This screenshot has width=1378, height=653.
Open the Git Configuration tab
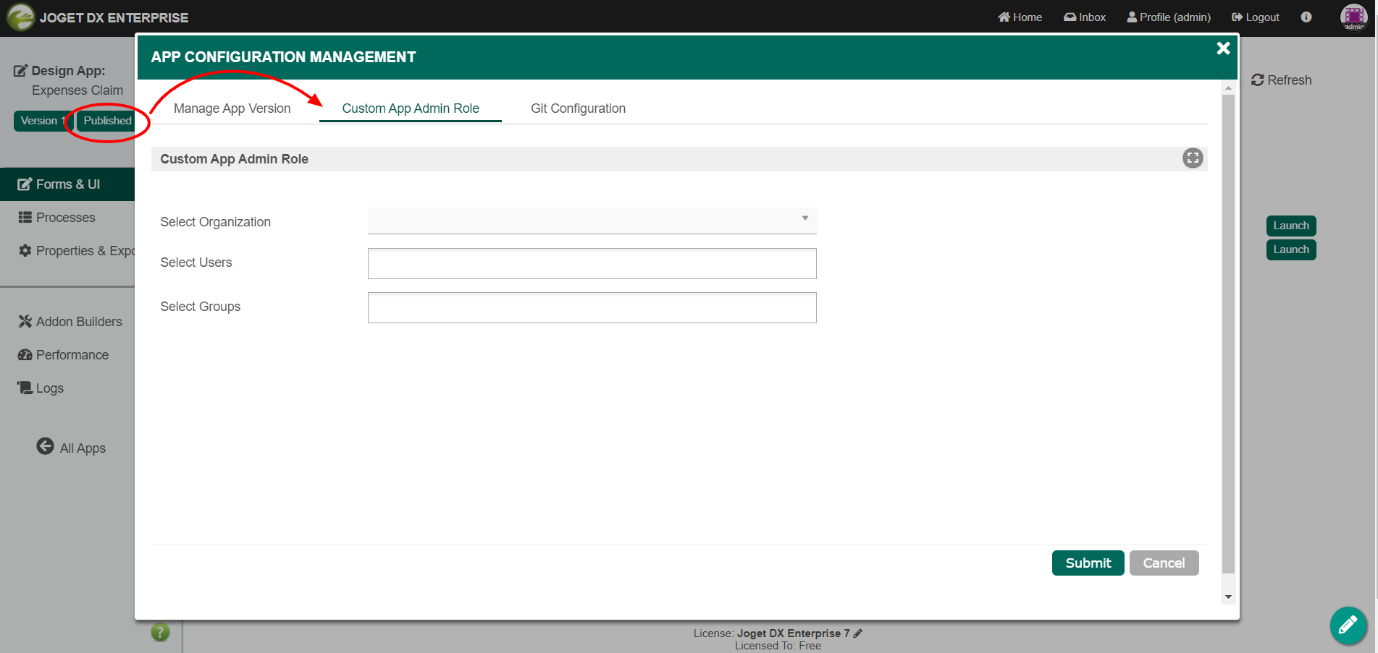578,108
